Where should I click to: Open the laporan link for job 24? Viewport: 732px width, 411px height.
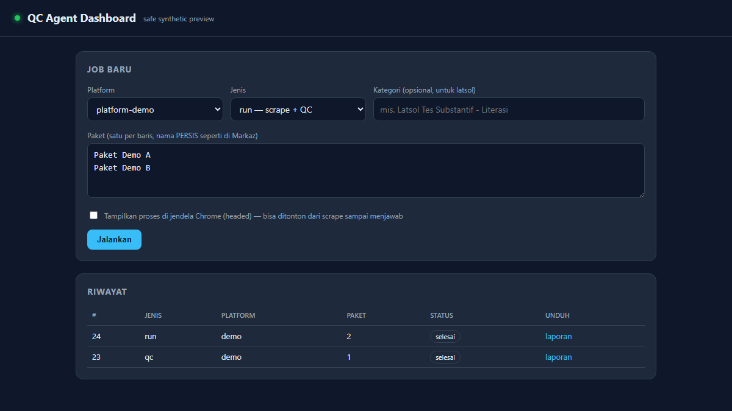[559, 336]
